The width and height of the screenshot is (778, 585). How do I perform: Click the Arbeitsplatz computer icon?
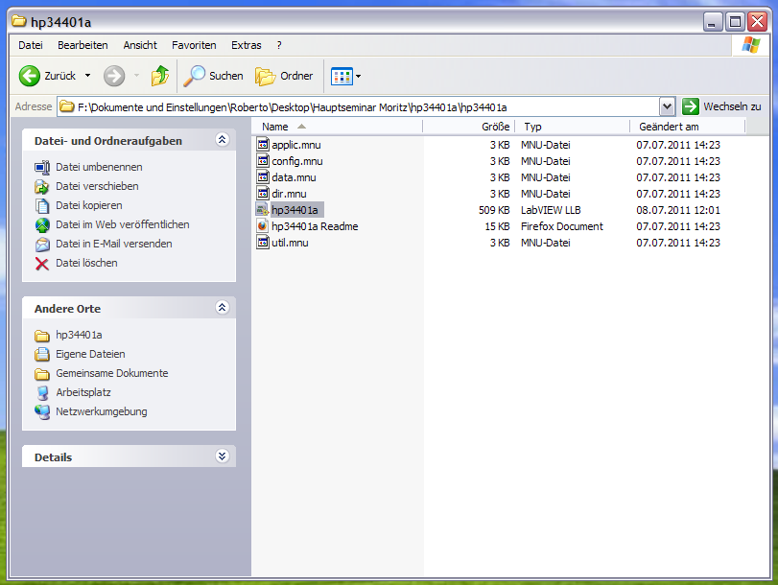coord(42,393)
